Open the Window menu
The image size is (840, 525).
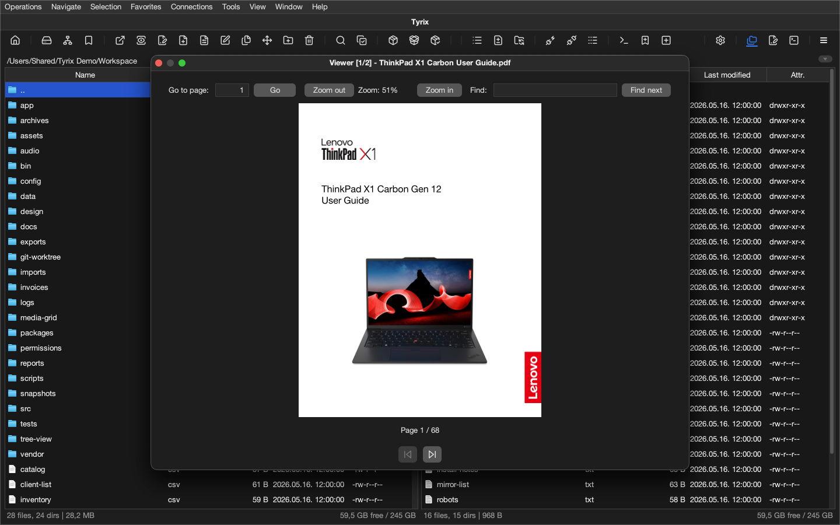[289, 7]
